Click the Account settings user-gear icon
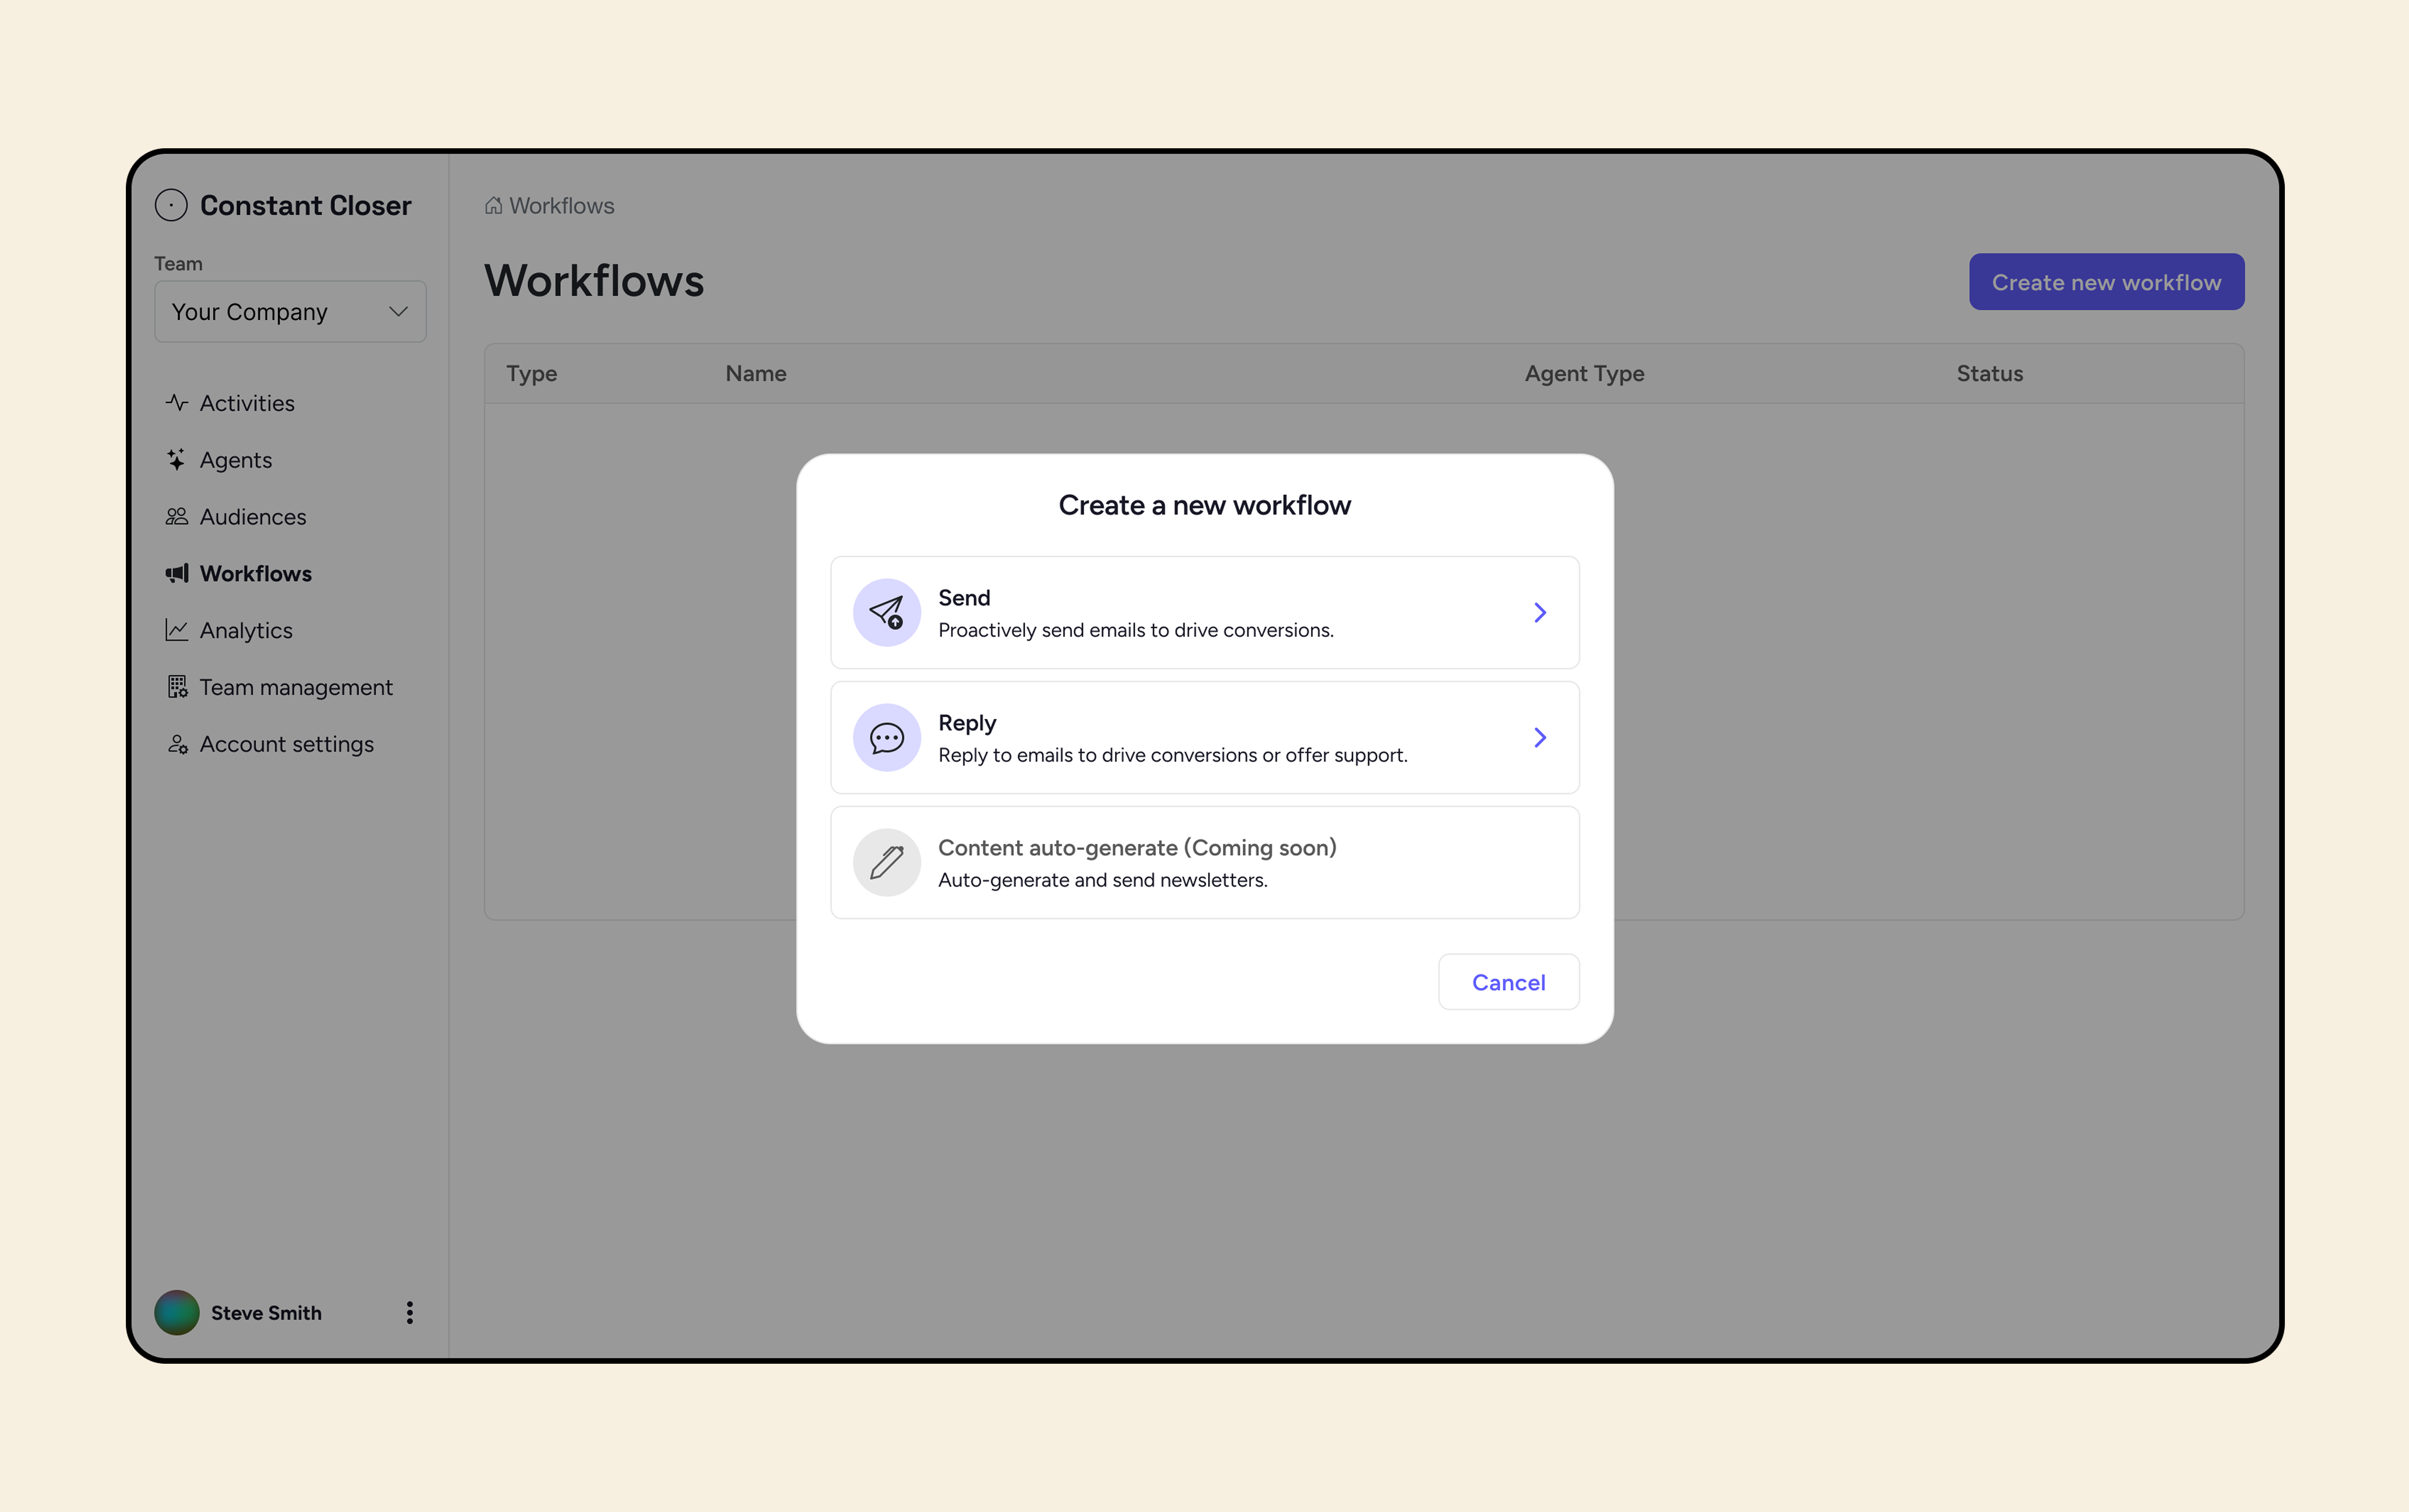The width and height of the screenshot is (2409, 1512). coord(177,744)
